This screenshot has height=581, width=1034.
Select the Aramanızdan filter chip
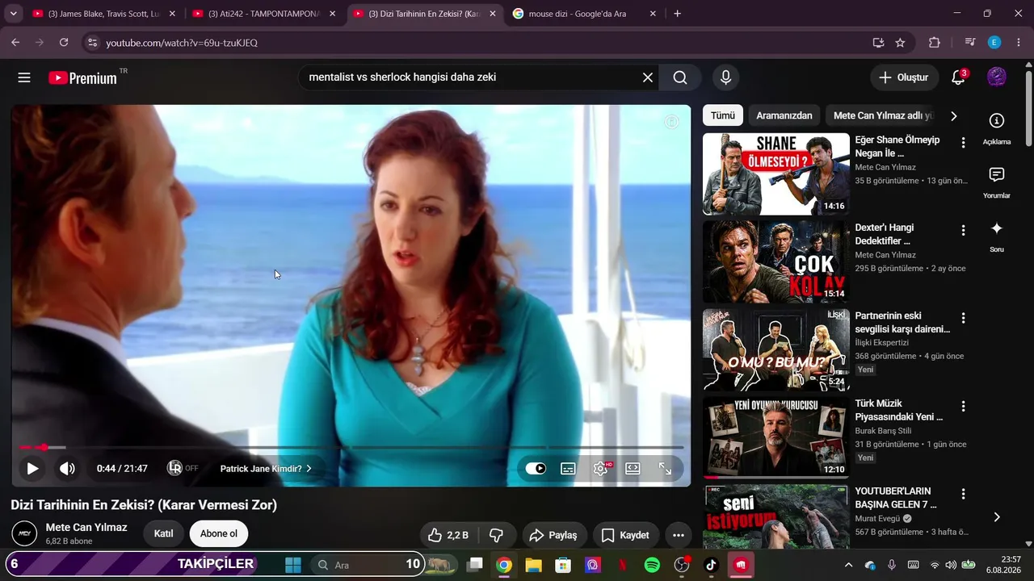[x=784, y=115]
